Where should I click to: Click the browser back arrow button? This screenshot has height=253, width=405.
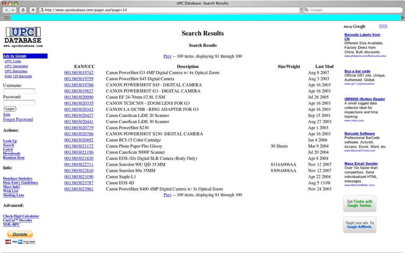(6, 10)
